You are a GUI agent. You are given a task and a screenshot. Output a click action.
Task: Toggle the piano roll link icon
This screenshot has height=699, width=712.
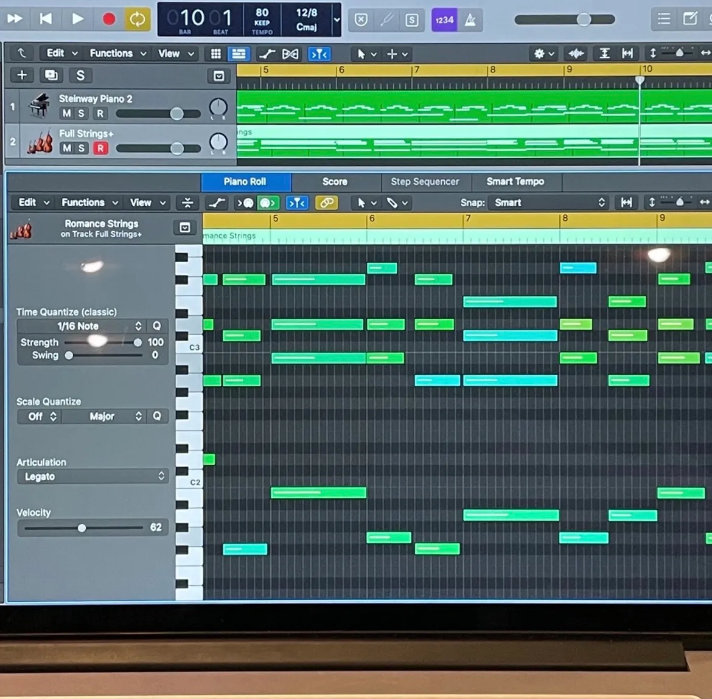click(x=327, y=203)
